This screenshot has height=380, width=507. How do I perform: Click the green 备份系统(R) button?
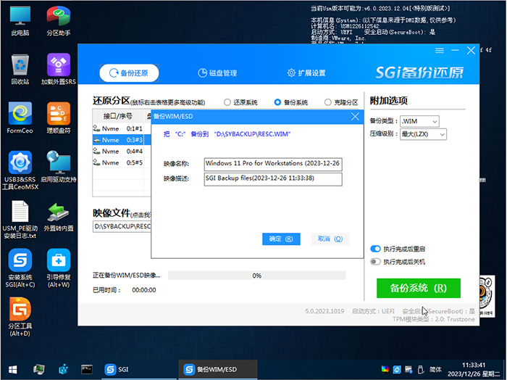coord(419,288)
